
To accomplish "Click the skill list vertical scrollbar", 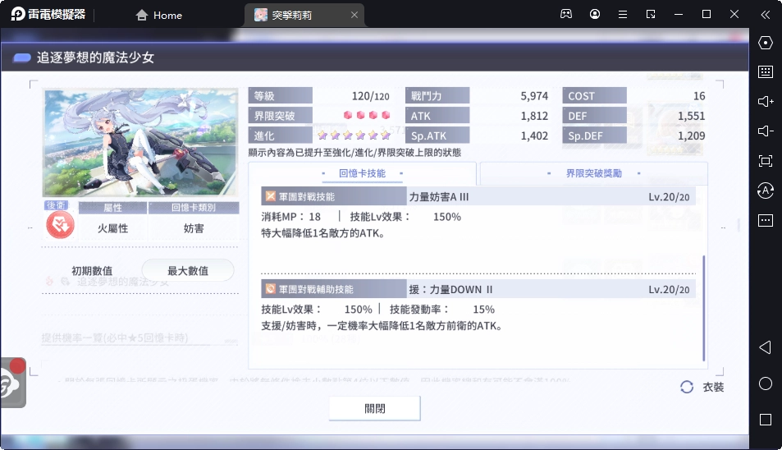I will (x=704, y=308).
